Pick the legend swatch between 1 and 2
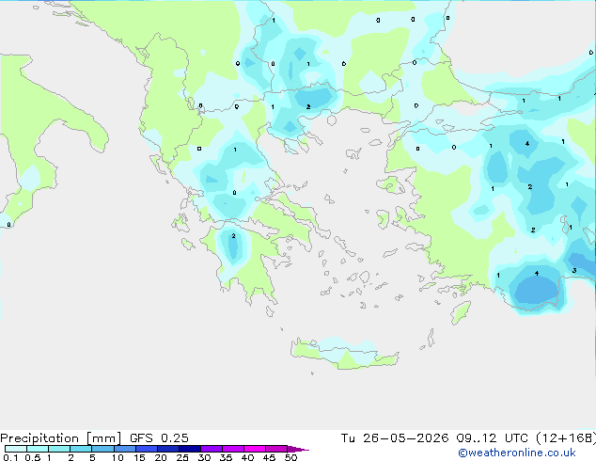Viewport: 596px width, 461px height. tap(59, 449)
